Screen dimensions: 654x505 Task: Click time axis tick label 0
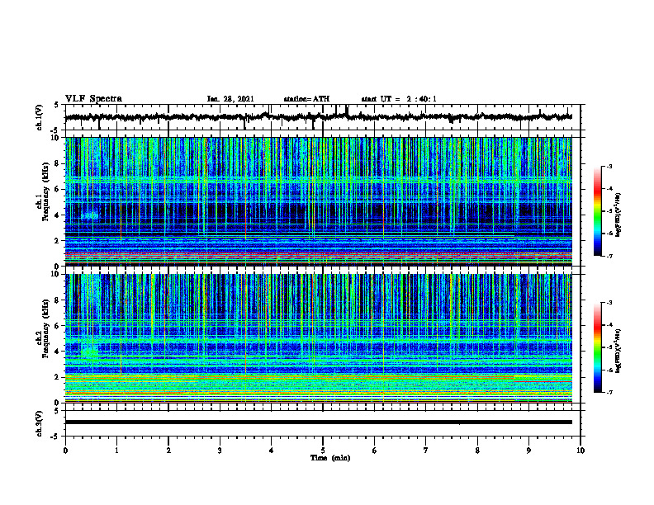point(65,451)
